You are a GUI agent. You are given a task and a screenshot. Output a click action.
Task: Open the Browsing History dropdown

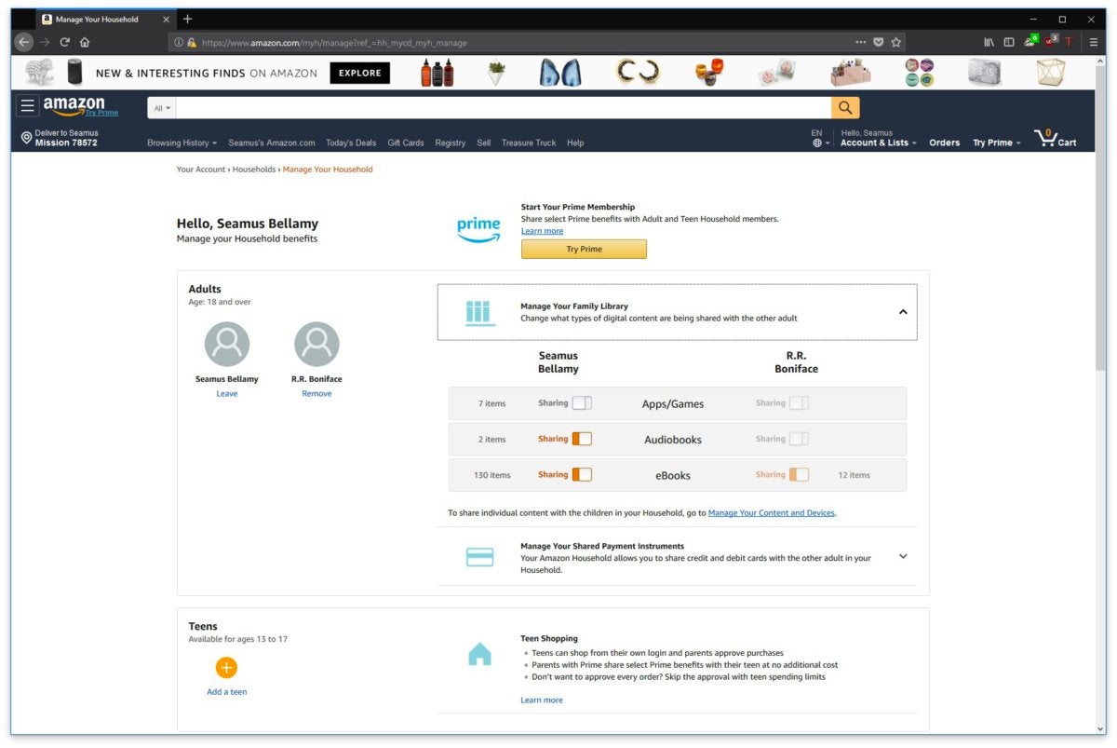[182, 143]
